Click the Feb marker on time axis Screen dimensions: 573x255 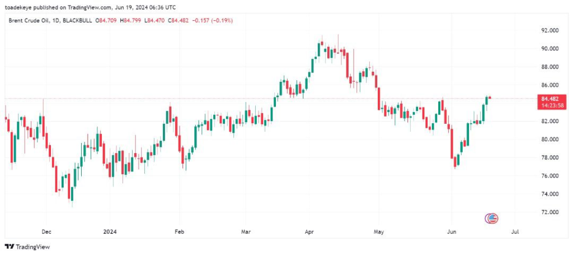(179, 230)
